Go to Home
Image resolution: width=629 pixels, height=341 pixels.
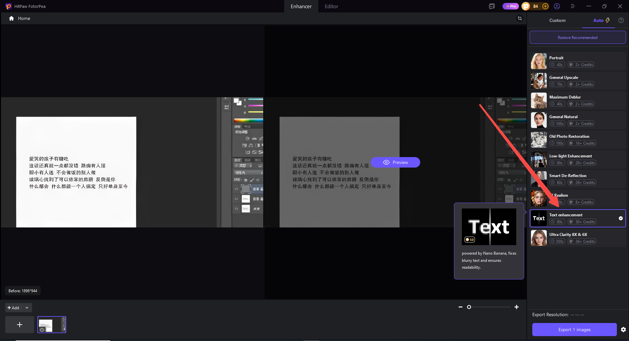tap(20, 18)
